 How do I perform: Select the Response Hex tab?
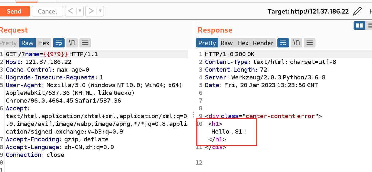[x=243, y=43]
